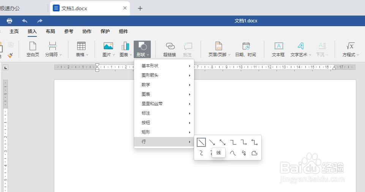Screen dimensions: 365x192
Task: Click the 文档1.docx tab document icon
Action: pyautogui.click(x=56, y=8)
